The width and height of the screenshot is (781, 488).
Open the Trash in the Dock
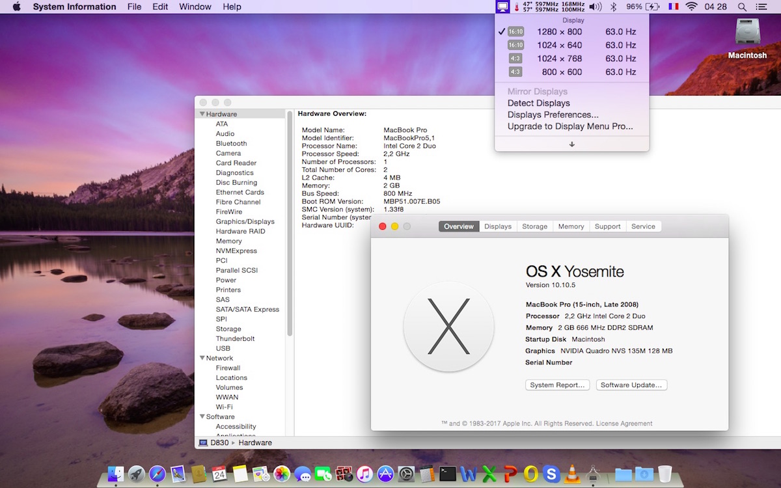click(665, 474)
